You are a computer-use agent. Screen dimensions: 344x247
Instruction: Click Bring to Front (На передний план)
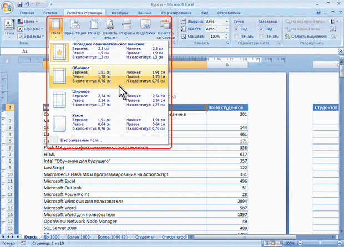pos(306,22)
